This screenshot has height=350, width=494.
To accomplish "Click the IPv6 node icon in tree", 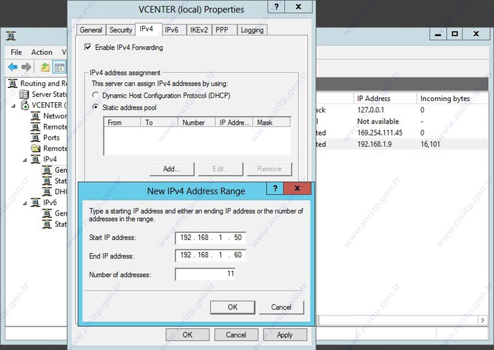I will (35, 202).
